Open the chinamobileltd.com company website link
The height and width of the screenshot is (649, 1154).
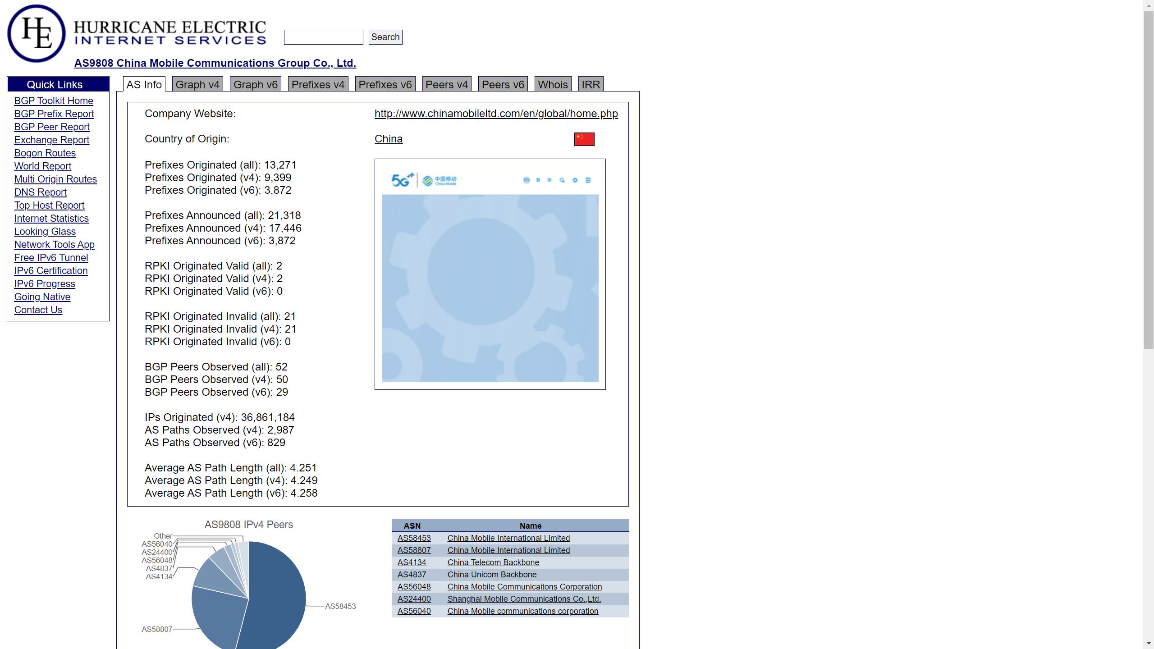496,114
